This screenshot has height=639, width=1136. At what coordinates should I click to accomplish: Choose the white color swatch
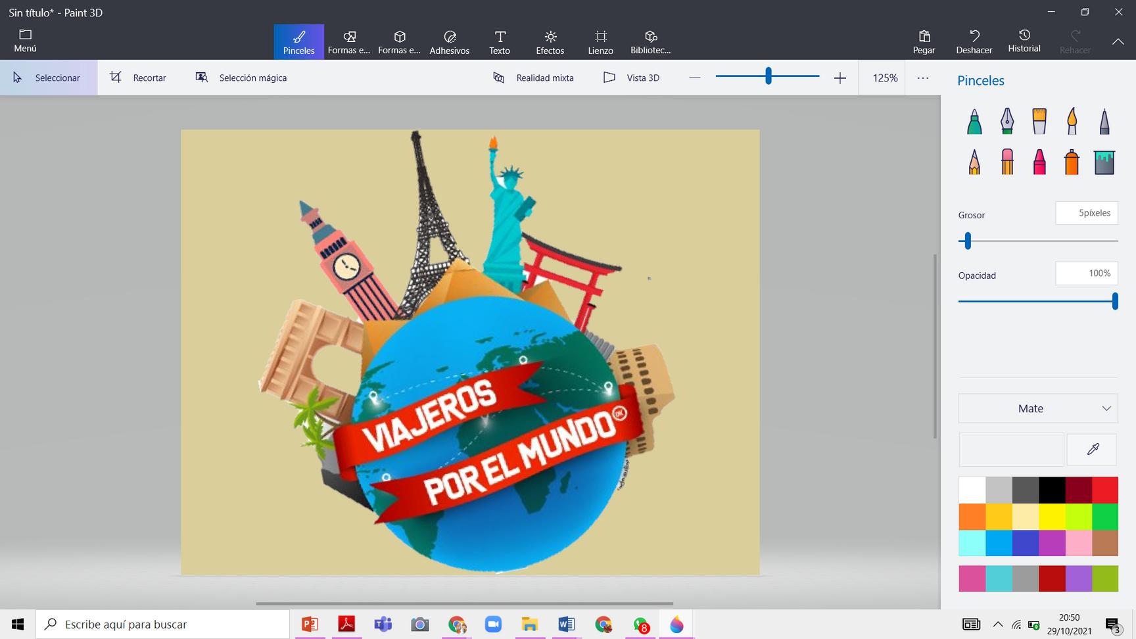972,490
